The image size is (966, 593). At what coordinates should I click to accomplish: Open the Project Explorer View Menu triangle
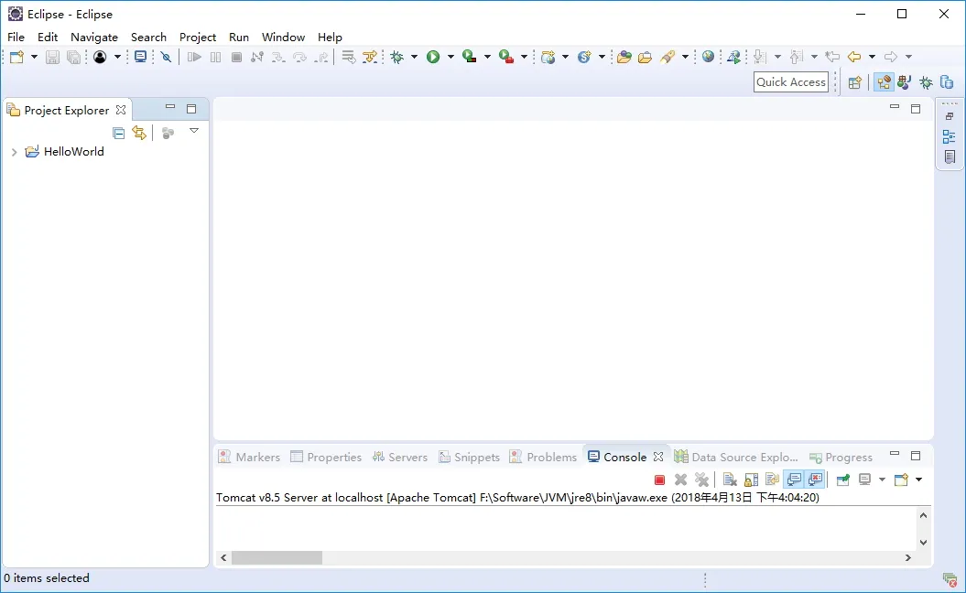click(194, 131)
